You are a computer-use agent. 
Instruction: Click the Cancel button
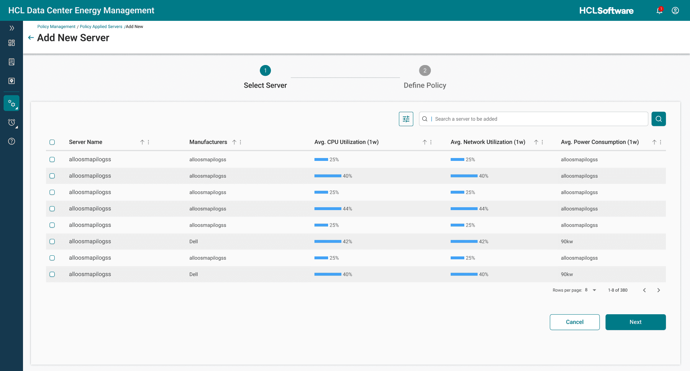(x=575, y=322)
